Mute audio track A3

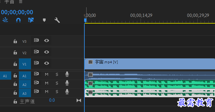47,92
